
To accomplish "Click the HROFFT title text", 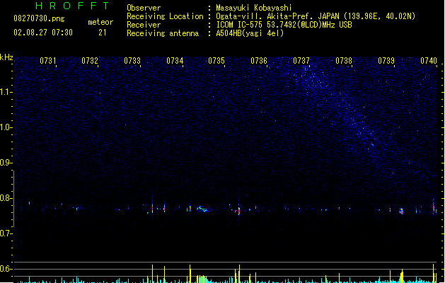I will [72, 6].
